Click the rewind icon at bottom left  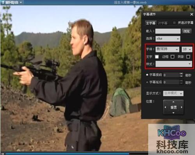tap(3, 154)
